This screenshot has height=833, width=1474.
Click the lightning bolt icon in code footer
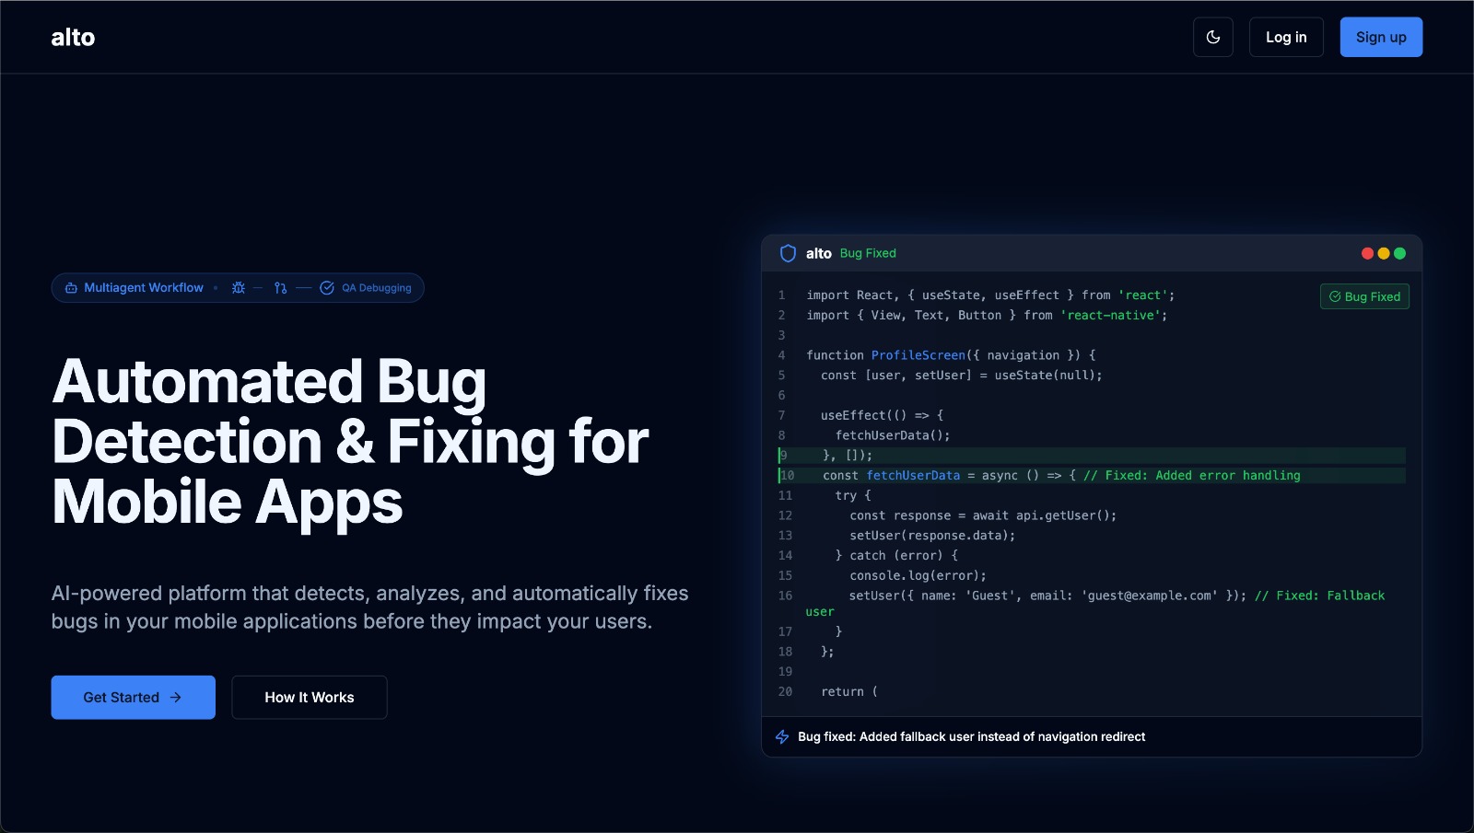782,737
